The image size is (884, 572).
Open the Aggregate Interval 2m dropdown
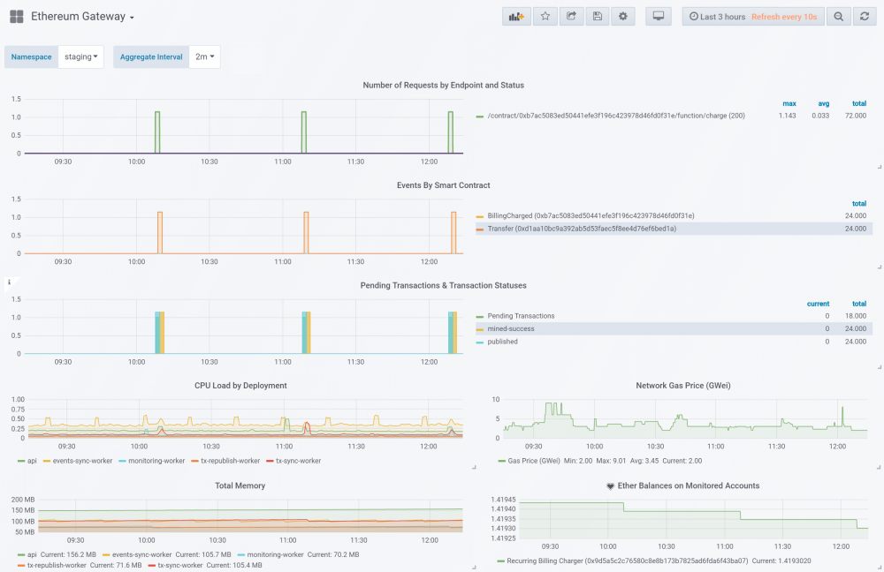click(205, 56)
